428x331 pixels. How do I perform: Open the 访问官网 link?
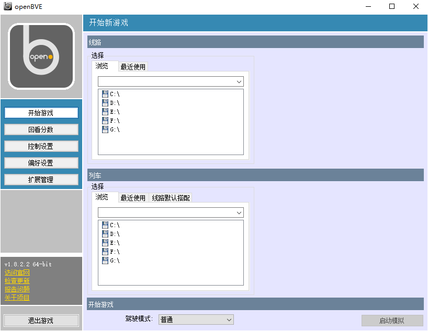(x=17, y=273)
